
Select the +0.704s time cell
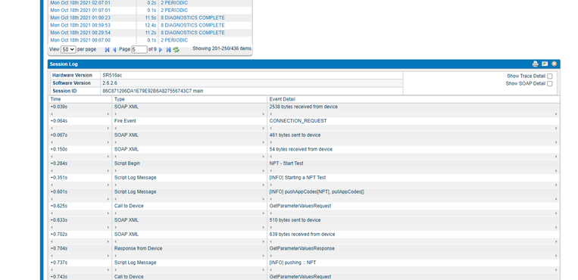click(x=59, y=248)
